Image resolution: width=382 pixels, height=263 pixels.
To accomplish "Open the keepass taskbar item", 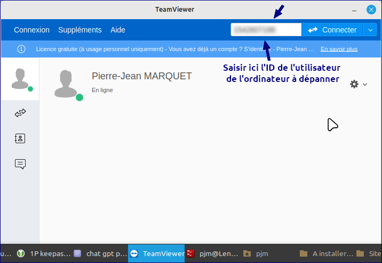I will coord(44,253).
